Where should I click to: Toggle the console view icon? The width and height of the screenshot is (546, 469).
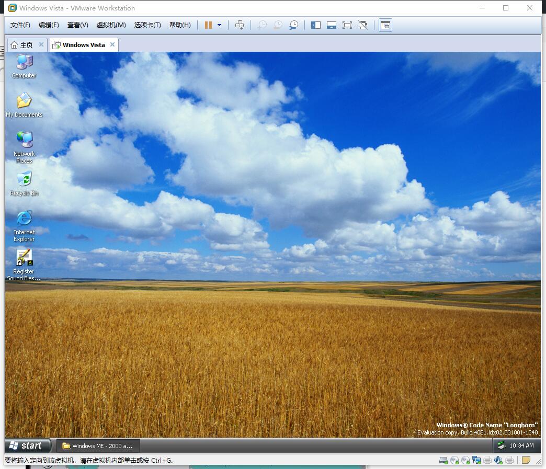click(385, 25)
